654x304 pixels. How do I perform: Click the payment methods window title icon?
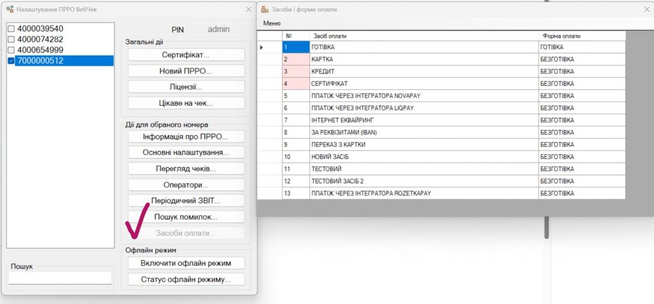click(x=265, y=10)
